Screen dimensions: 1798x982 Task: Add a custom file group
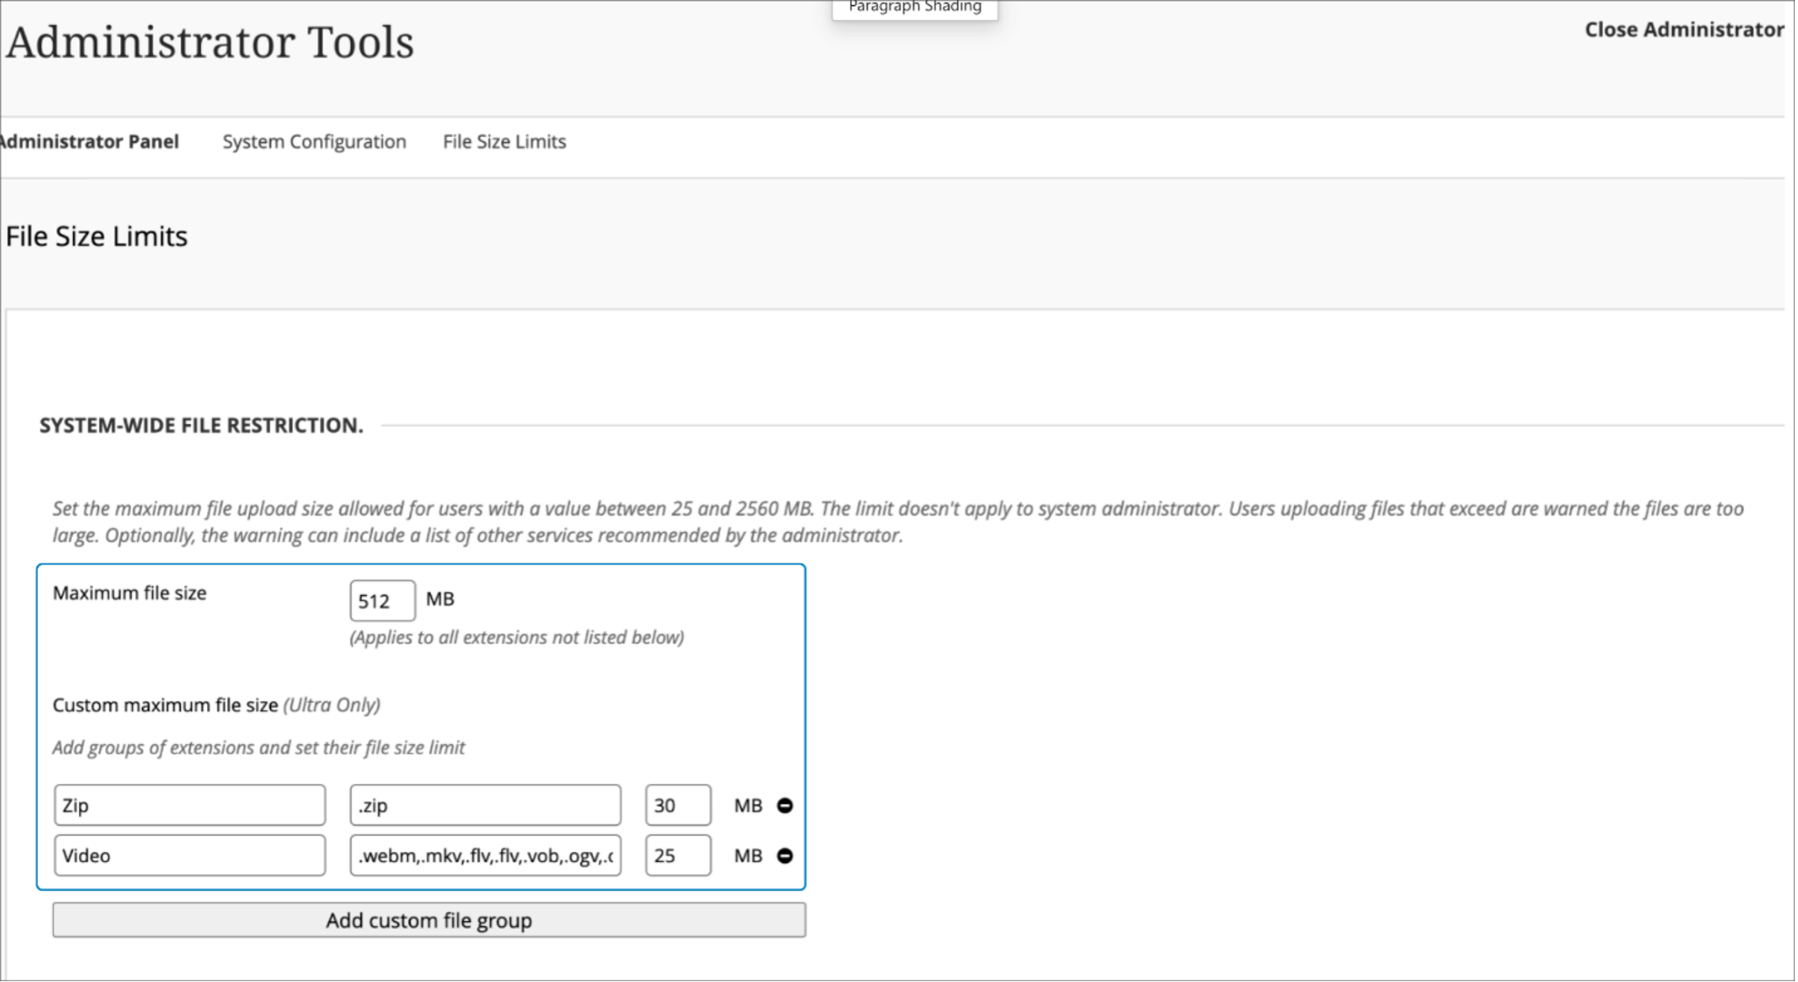428,920
